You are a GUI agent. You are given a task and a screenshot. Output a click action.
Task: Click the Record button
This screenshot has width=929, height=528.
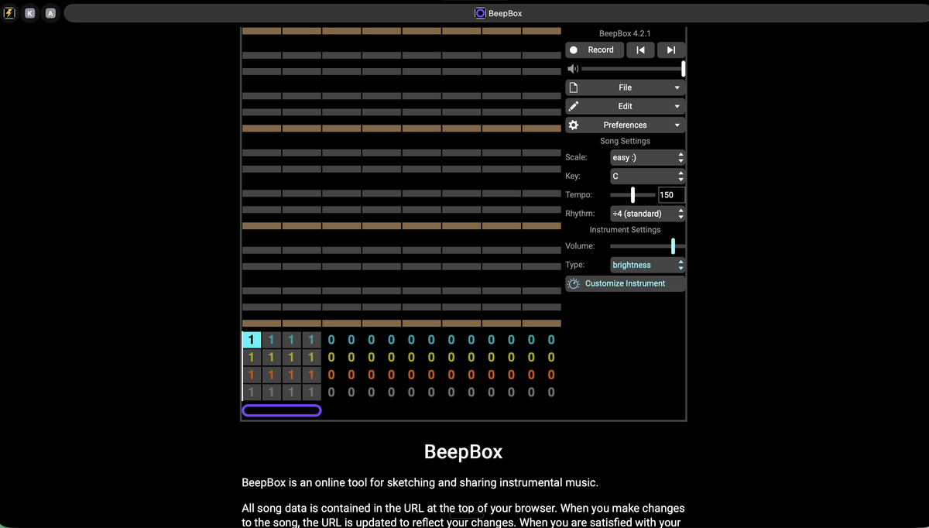coord(594,50)
